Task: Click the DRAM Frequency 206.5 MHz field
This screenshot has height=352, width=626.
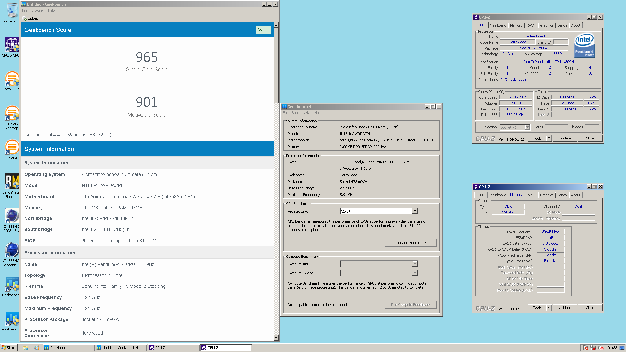Action: point(550,232)
